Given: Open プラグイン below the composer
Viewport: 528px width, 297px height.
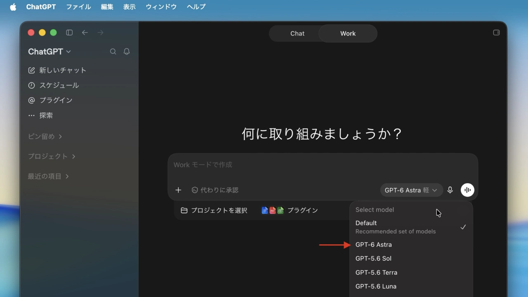Looking at the screenshot, I should tap(290, 210).
